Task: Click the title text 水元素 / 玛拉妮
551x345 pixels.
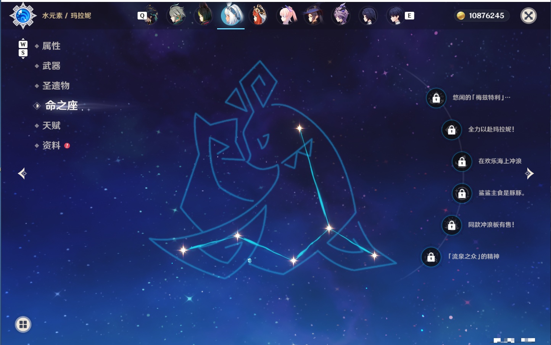Action: (66, 16)
